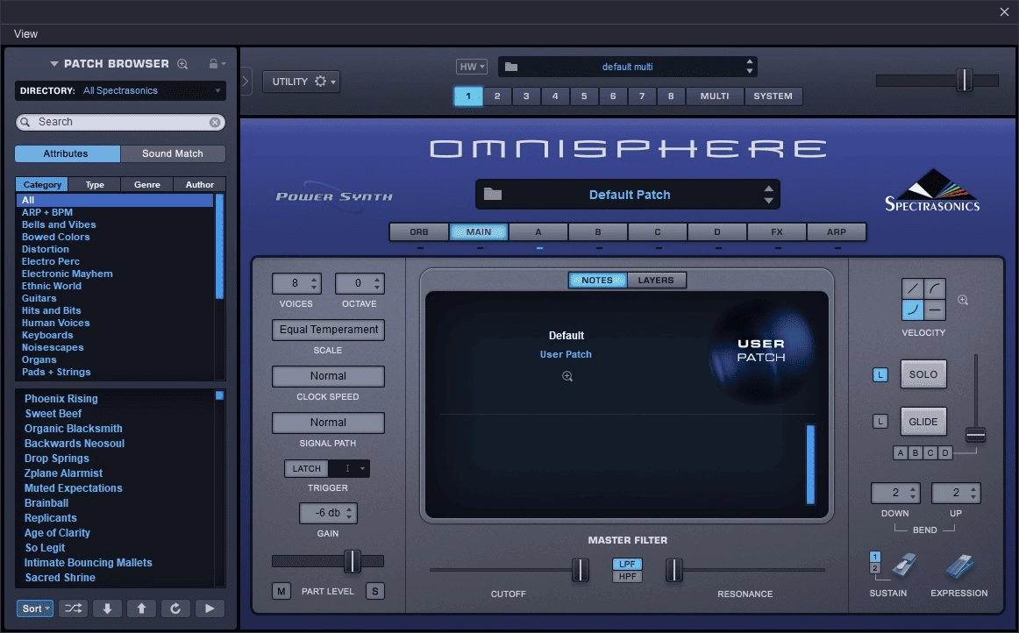Click the SOLO button
This screenshot has width=1019, height=633.
coord(923,374)
